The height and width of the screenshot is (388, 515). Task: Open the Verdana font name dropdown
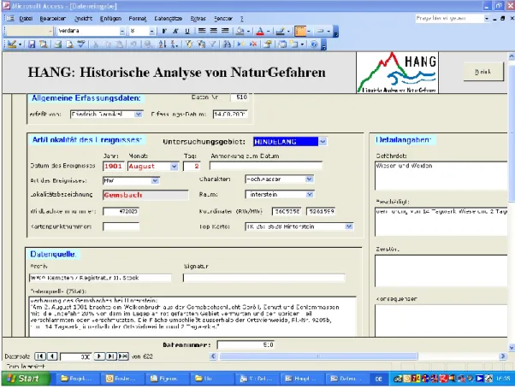click(122, 31)
